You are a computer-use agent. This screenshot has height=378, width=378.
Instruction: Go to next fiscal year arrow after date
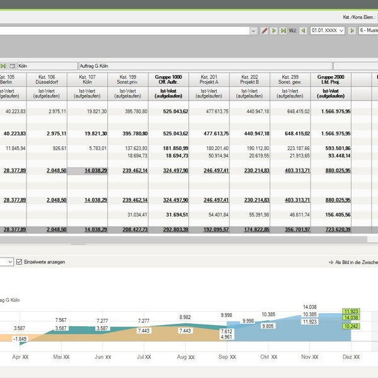352,30
